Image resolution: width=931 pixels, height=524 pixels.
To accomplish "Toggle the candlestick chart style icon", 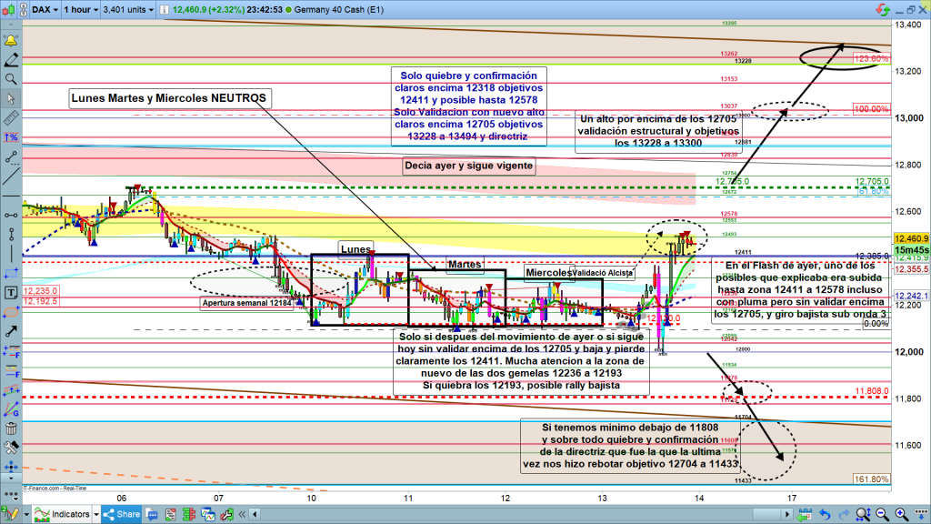I will [x=11, y=11].
